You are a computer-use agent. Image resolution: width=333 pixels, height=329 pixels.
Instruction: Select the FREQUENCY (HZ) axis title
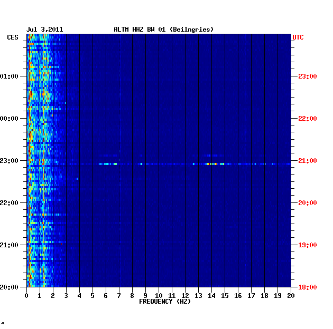coord(165,302)
